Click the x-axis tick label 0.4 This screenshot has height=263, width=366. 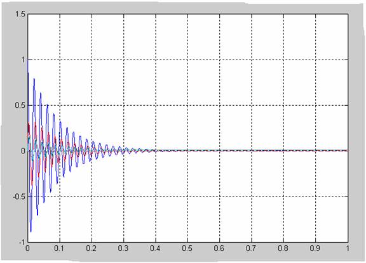(x=155, y=248)
